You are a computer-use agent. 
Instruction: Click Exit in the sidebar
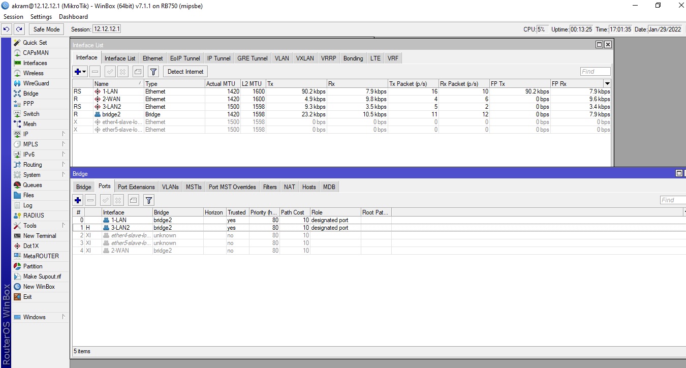26,296
